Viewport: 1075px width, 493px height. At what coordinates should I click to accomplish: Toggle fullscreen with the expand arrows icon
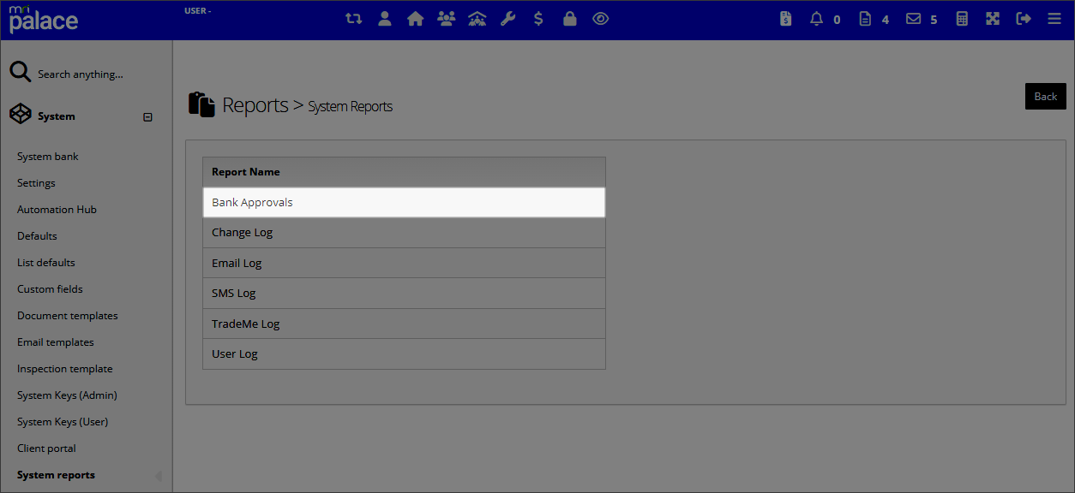pos(993,18)
